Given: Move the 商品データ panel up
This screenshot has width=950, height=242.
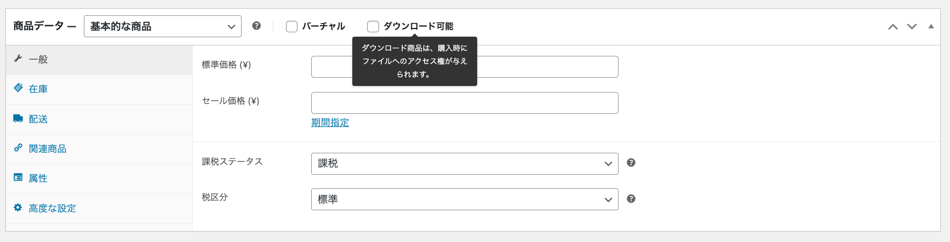Looking at the screenshot, I should pos(893,26).
